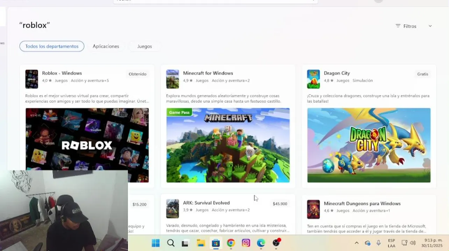Click the Game Pass badge on Minecraft

(179, 112)
